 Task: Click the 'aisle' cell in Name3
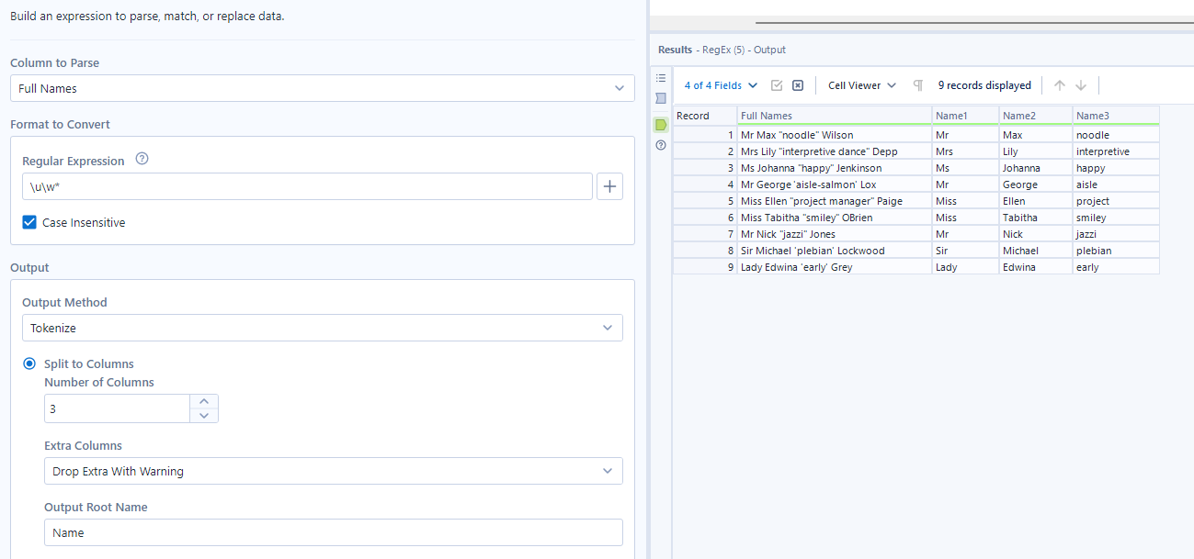1116,184
